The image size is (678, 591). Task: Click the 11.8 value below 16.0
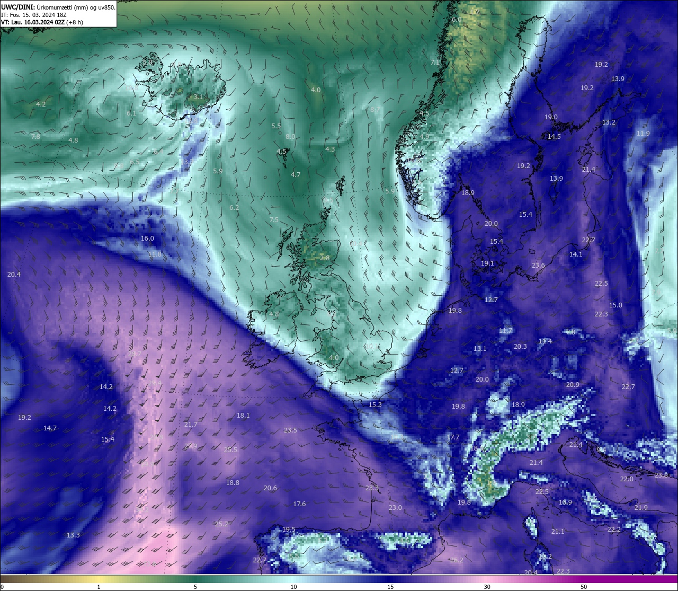pos(155,254)
